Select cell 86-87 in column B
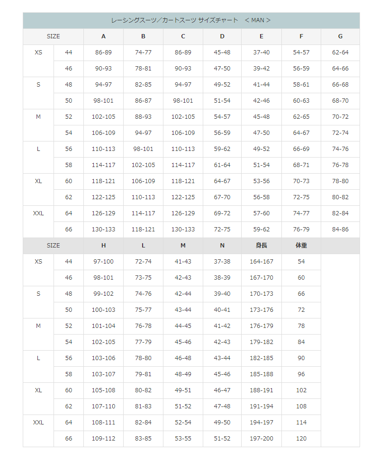 [x=144, y=101]
